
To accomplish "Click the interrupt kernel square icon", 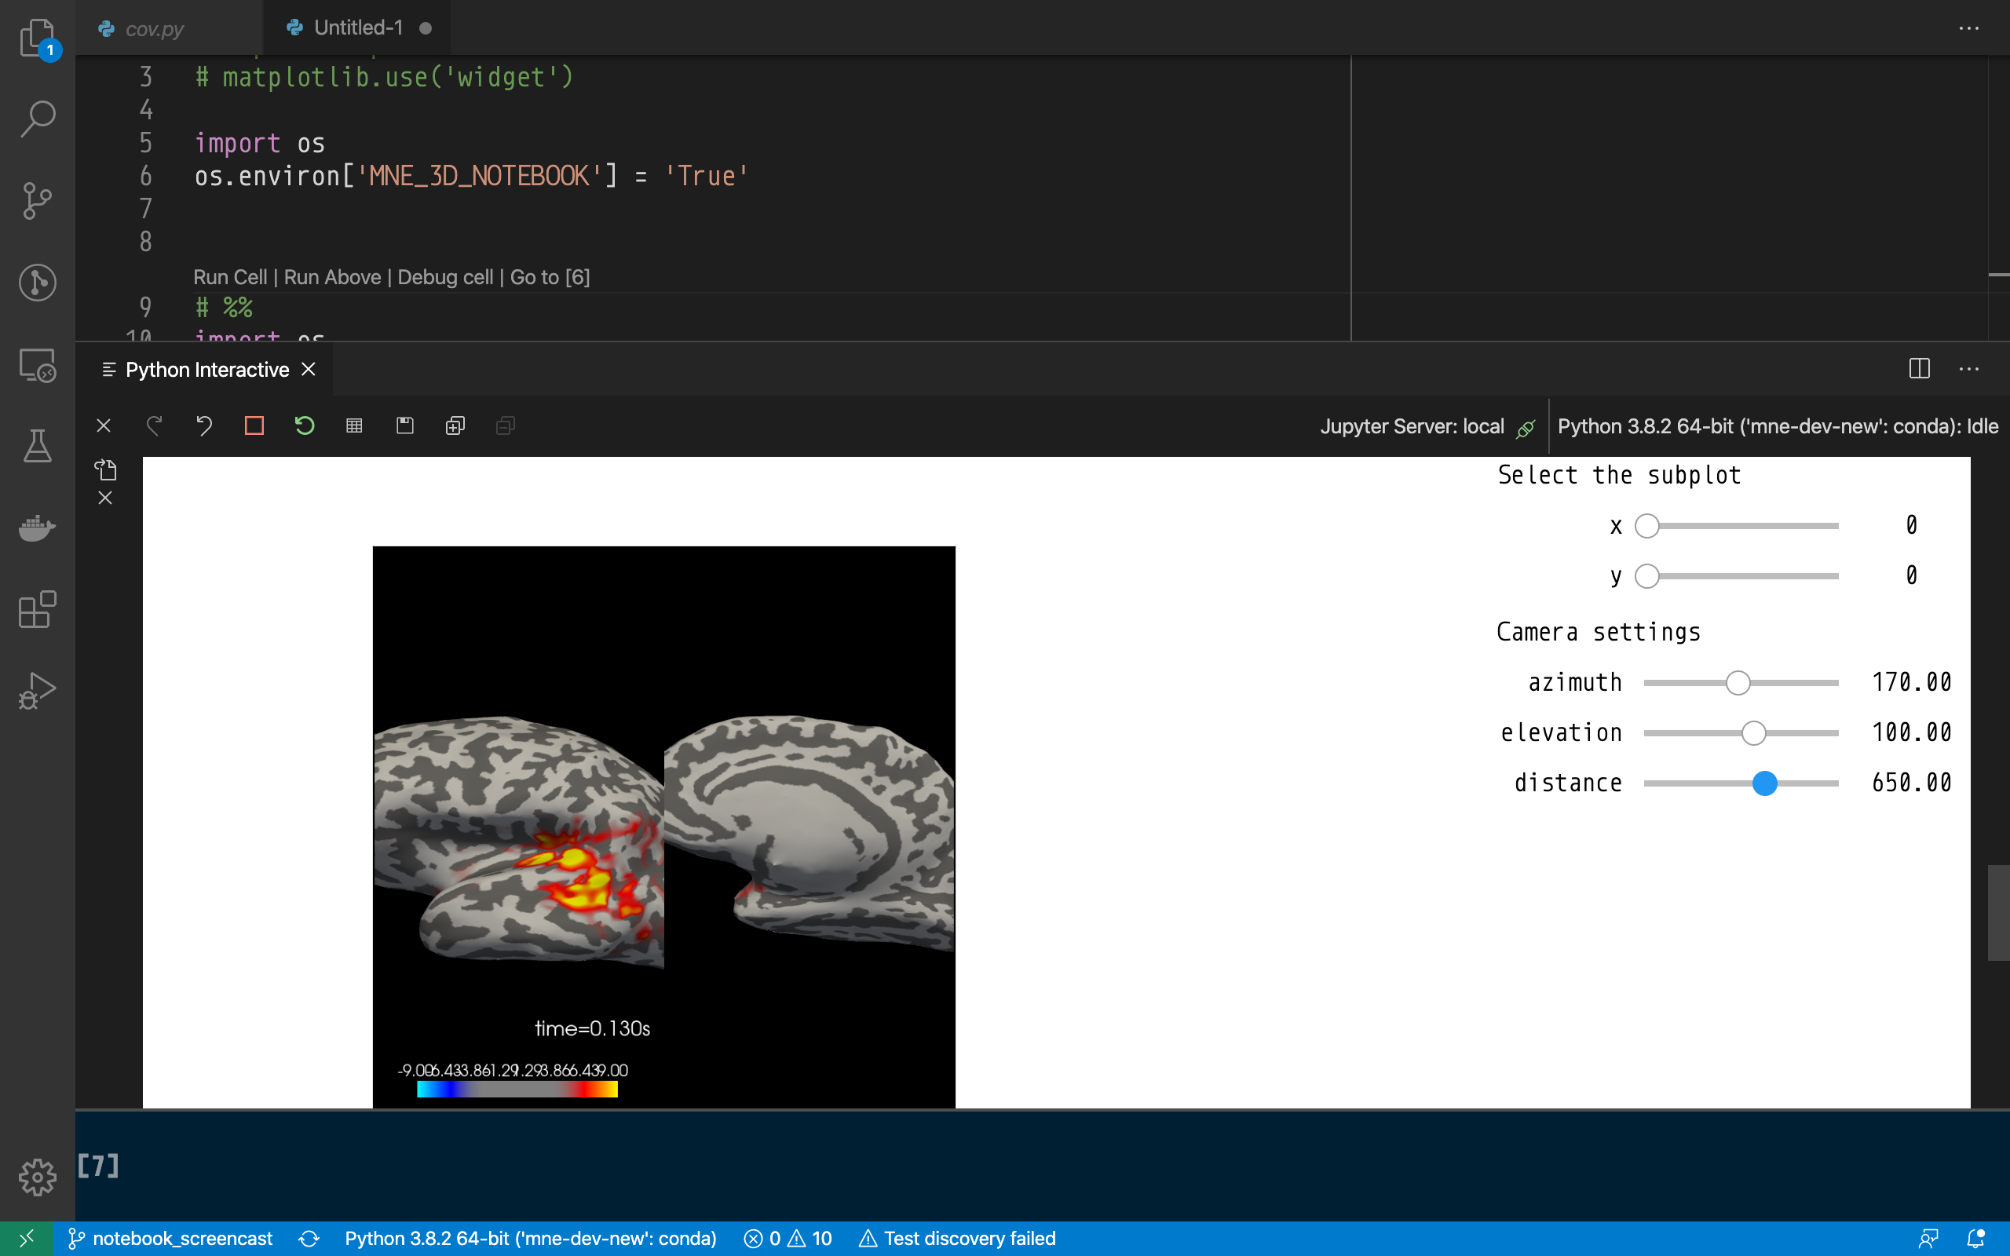I will pos(254,426).
